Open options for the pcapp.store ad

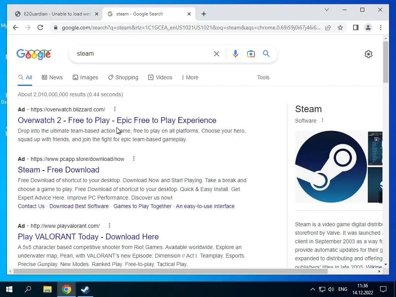[133, 159]
